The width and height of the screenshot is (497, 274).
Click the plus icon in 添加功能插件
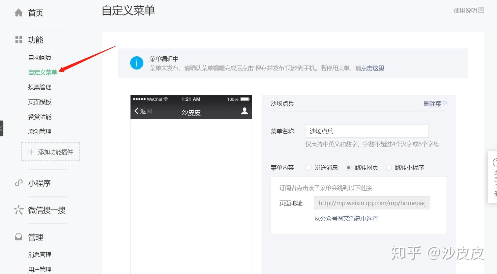31,152
